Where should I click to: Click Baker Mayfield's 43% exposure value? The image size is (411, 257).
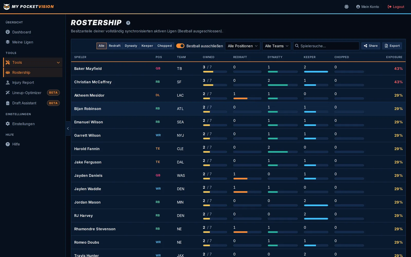[x=398, y=69]
